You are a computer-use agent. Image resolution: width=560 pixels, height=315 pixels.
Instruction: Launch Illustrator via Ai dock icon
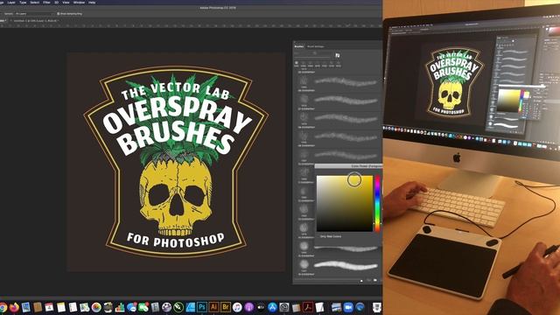pos(213,307)
